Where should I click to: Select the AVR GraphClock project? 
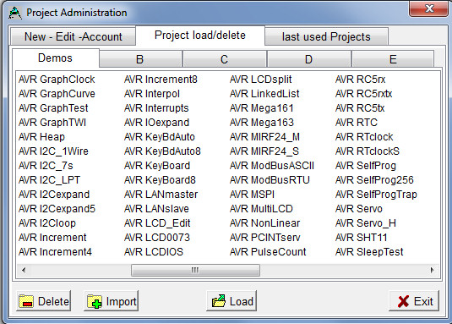tap(57, 80)
